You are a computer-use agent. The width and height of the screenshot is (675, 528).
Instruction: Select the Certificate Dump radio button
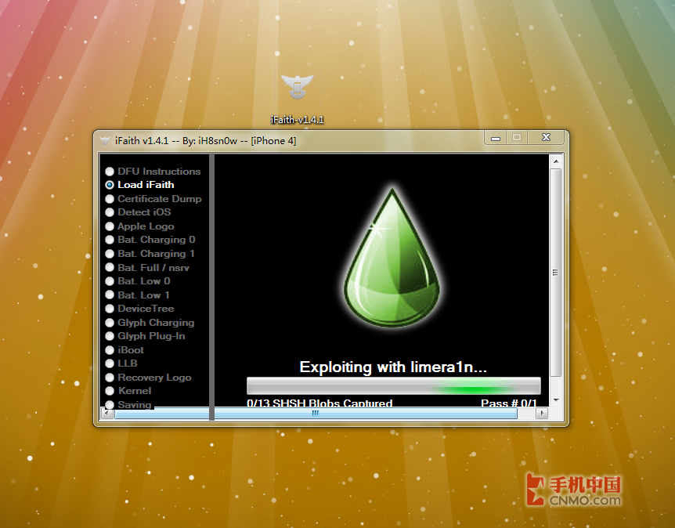pos(110,199)
